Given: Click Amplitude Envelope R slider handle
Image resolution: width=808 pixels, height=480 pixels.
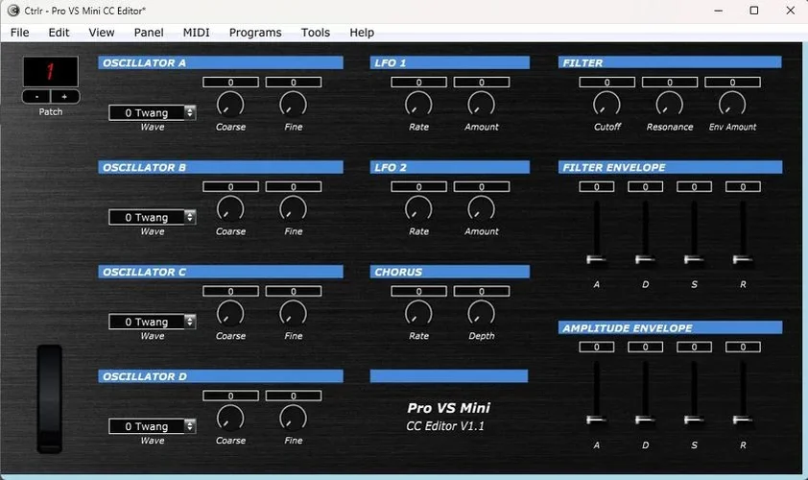Looking at the screenshot, I should coord(743,420).
